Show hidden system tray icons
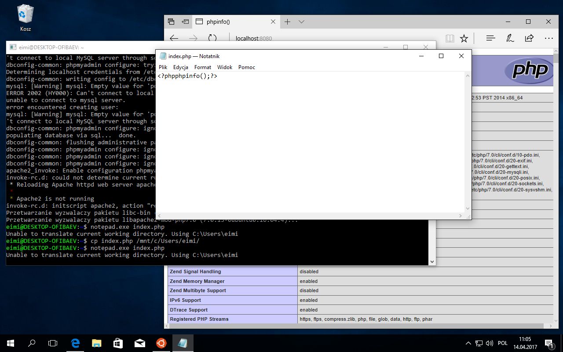This screenshot has width=563, height=352. coord(468,343)
